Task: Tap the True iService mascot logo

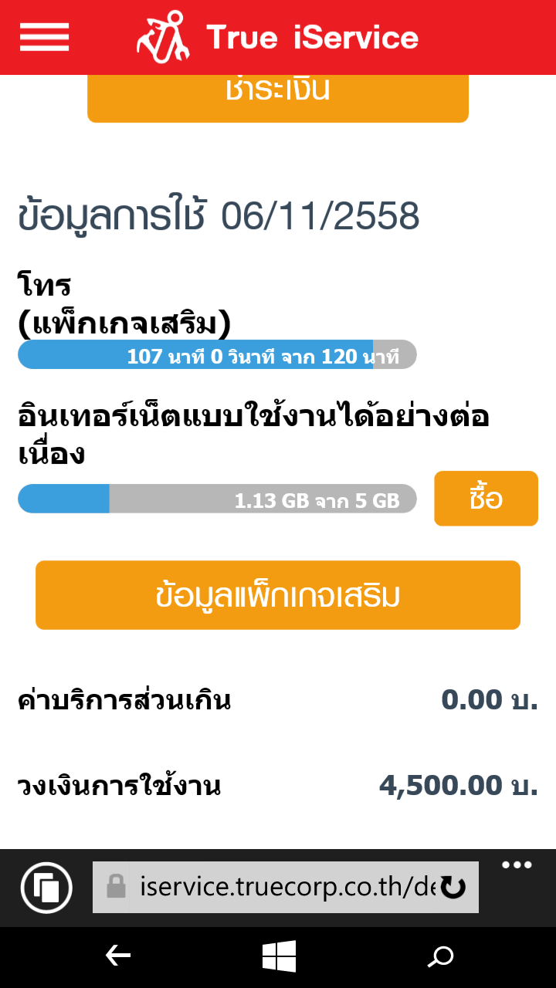Action: tap(163, 37)
